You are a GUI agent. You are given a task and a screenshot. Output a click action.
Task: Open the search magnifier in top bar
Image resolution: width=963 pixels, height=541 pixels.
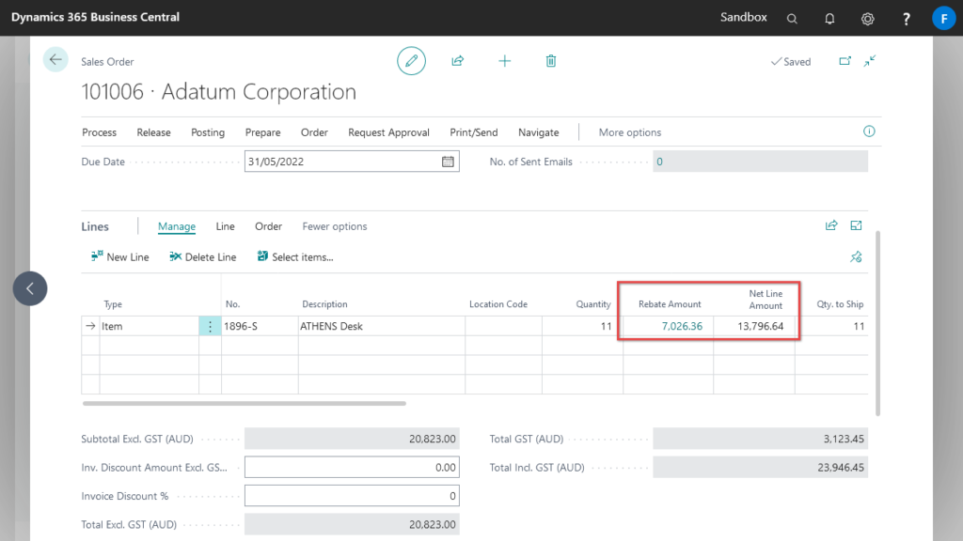click(x=792, y=19)
